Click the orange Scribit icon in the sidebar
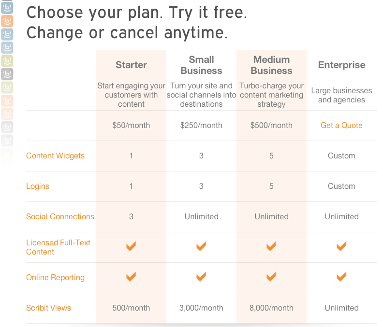The width and height of the screenshot is (383, 327). pyautogui.click(x=7, y=21)
